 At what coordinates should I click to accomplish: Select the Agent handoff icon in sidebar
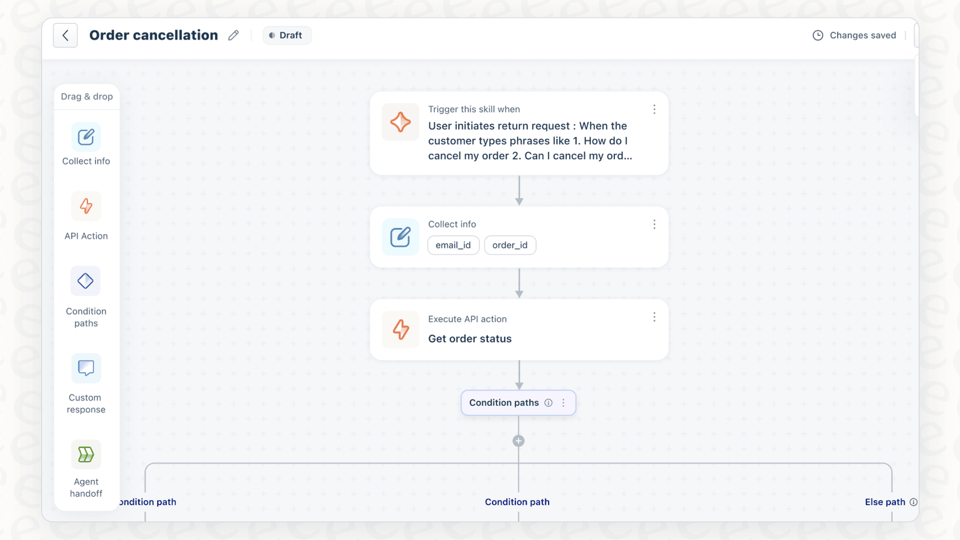click(86, 454)
